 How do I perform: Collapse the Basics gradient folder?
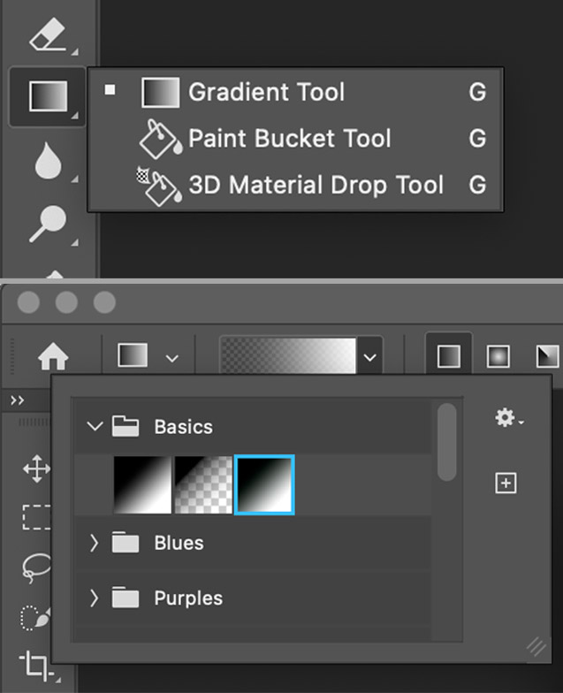click(x=95, y=426)
